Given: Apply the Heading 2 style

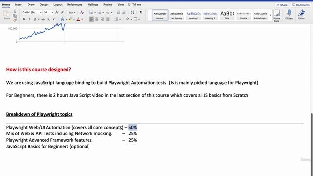Looking at the screenshot, I should 210,15.
